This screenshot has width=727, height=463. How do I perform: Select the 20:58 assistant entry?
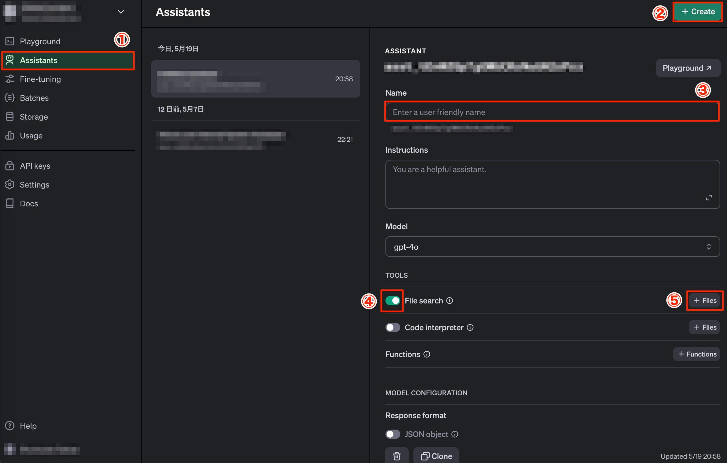(255, 78)
